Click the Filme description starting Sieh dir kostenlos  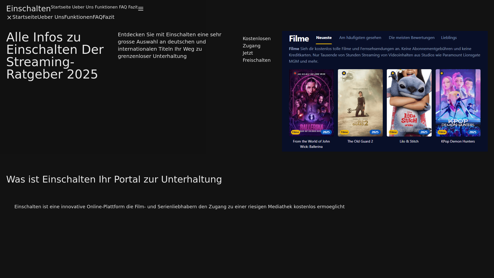click(385, 55)
